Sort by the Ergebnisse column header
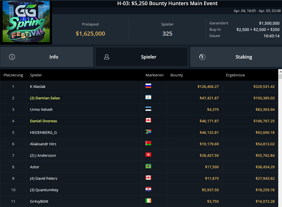The width and height of the screenshot is (282, 207). (x=235, y=75)
